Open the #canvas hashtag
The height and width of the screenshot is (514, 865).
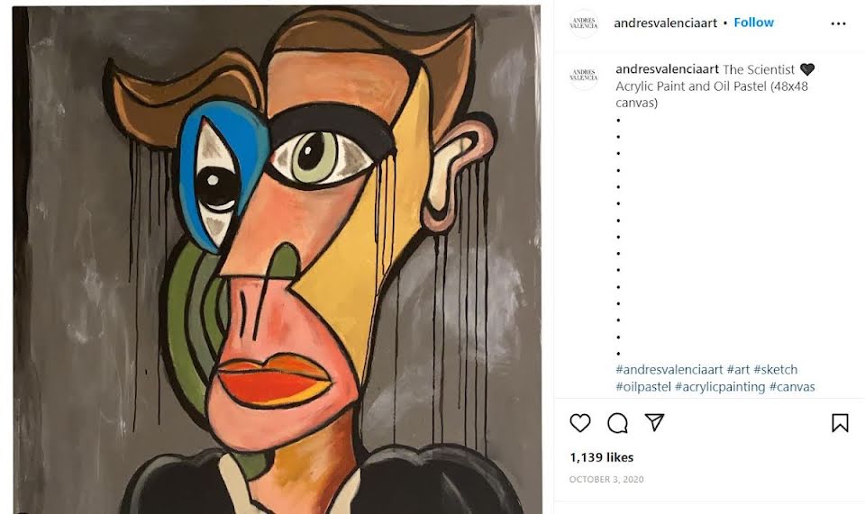(792, 387)
